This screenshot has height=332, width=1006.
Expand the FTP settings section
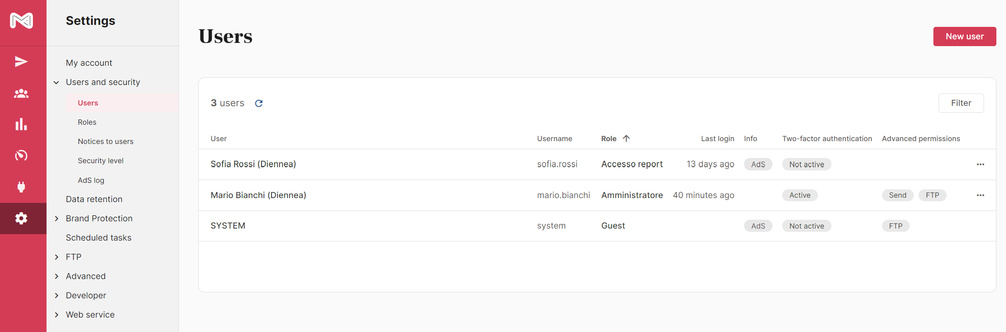(x=57, y=257)
